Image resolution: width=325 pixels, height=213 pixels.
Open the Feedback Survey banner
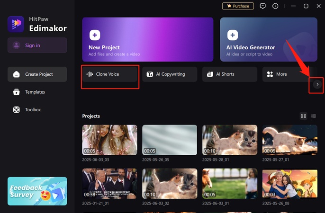tap(37, 191)
